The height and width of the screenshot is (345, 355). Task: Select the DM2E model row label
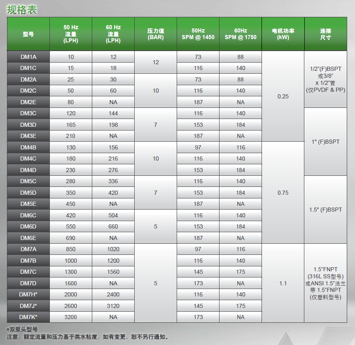tap(28, 102)
